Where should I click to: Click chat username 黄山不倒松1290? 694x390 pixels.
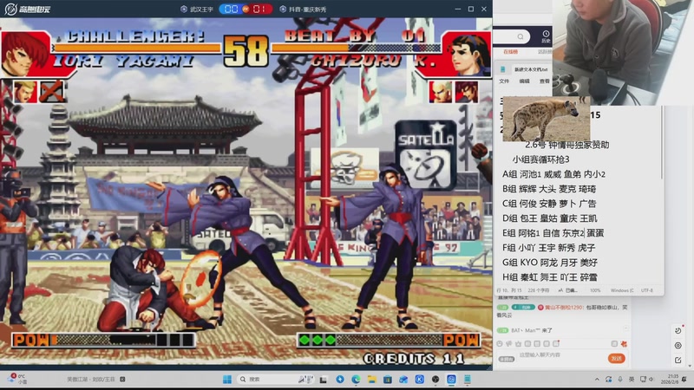[565, 308]
